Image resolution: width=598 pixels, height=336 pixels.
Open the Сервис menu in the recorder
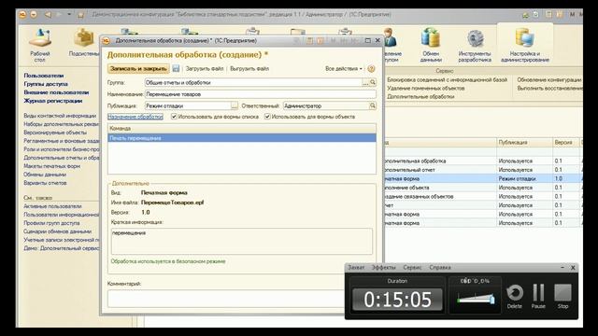point(412,268)
